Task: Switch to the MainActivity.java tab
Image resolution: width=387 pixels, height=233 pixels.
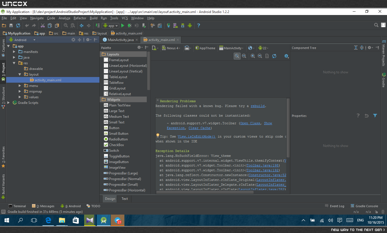Action: coord(121,40)
